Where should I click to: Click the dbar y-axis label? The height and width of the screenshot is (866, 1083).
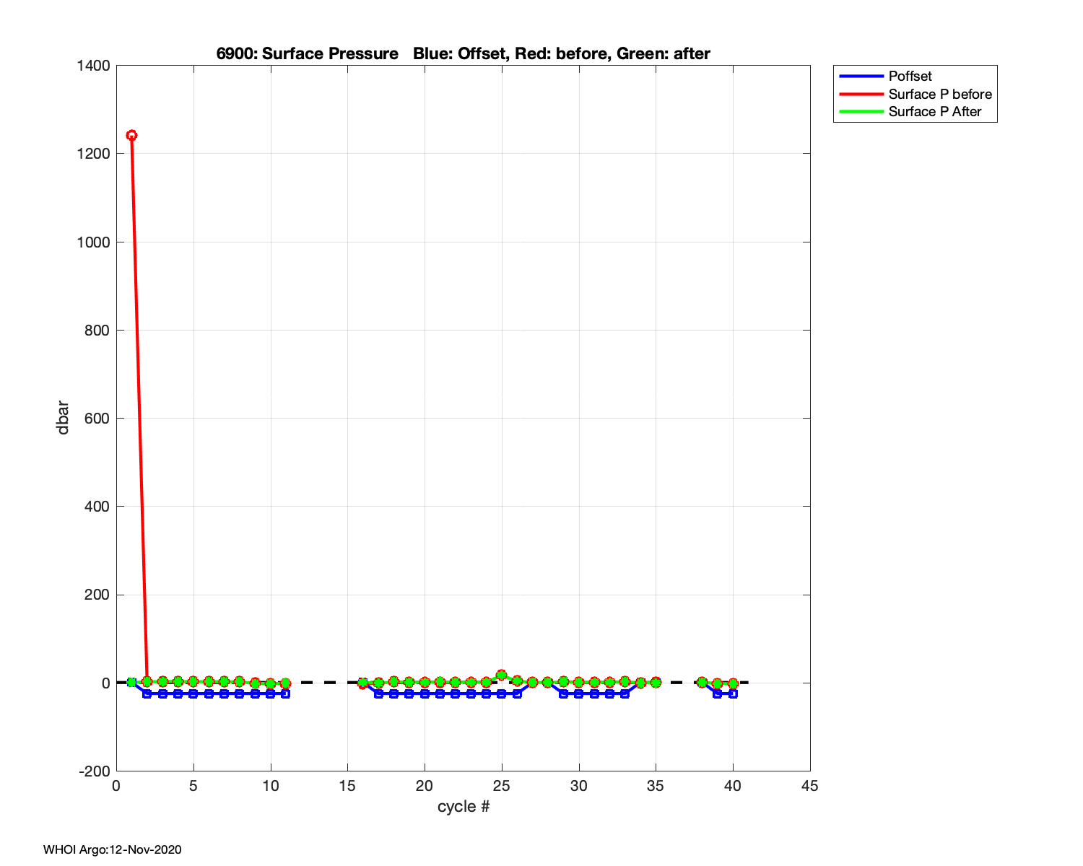[63, 417]
